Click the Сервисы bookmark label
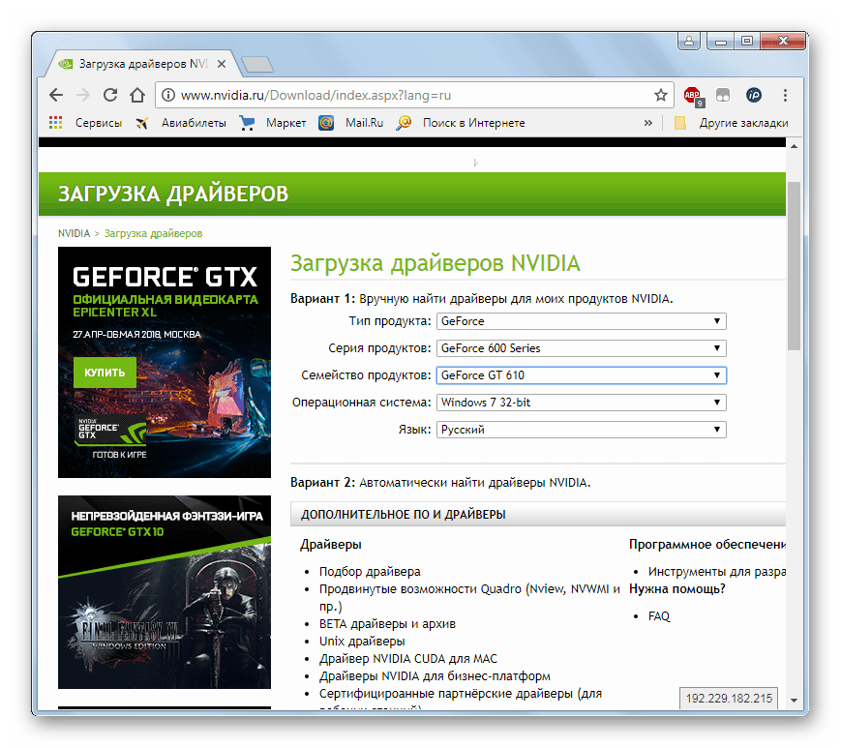The height and width of the screenshot is (748, 841). coord(99,123)
